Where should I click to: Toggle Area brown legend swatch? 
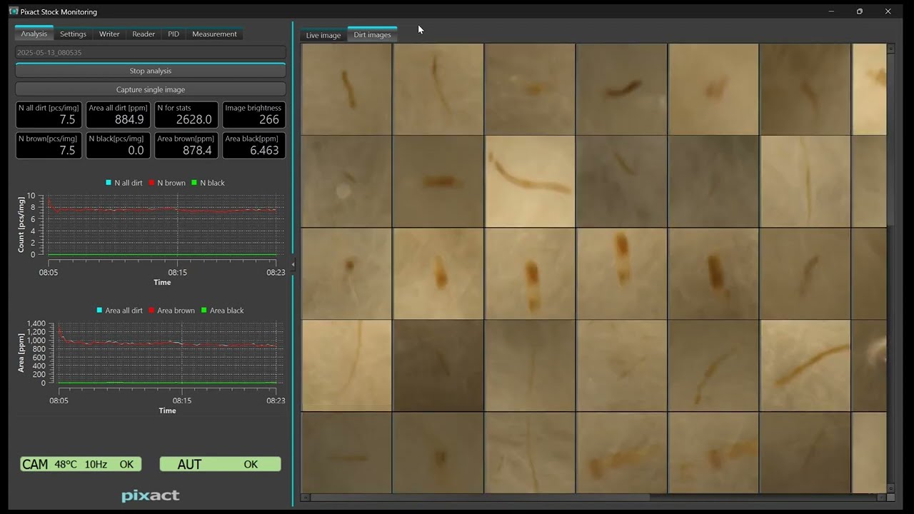pos(151,311)
